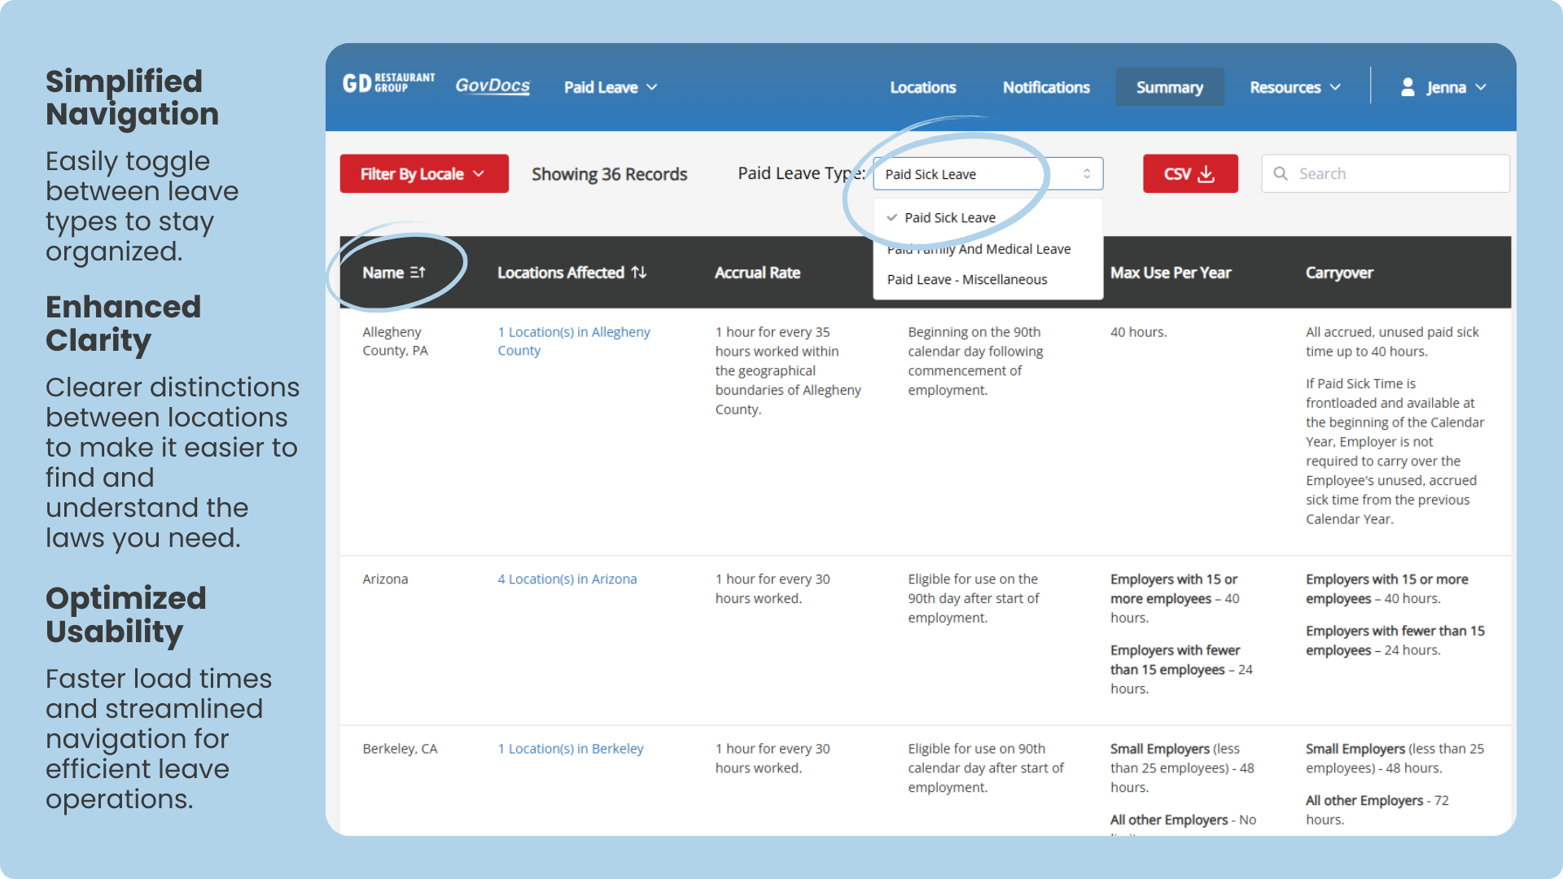Click the search magnifier icon
This screenshot has height=879, width=1563.
point(1281,173)
